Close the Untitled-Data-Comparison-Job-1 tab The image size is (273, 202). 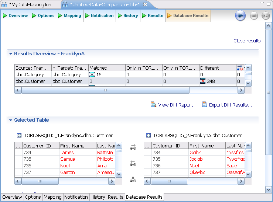tap(145, 4)
